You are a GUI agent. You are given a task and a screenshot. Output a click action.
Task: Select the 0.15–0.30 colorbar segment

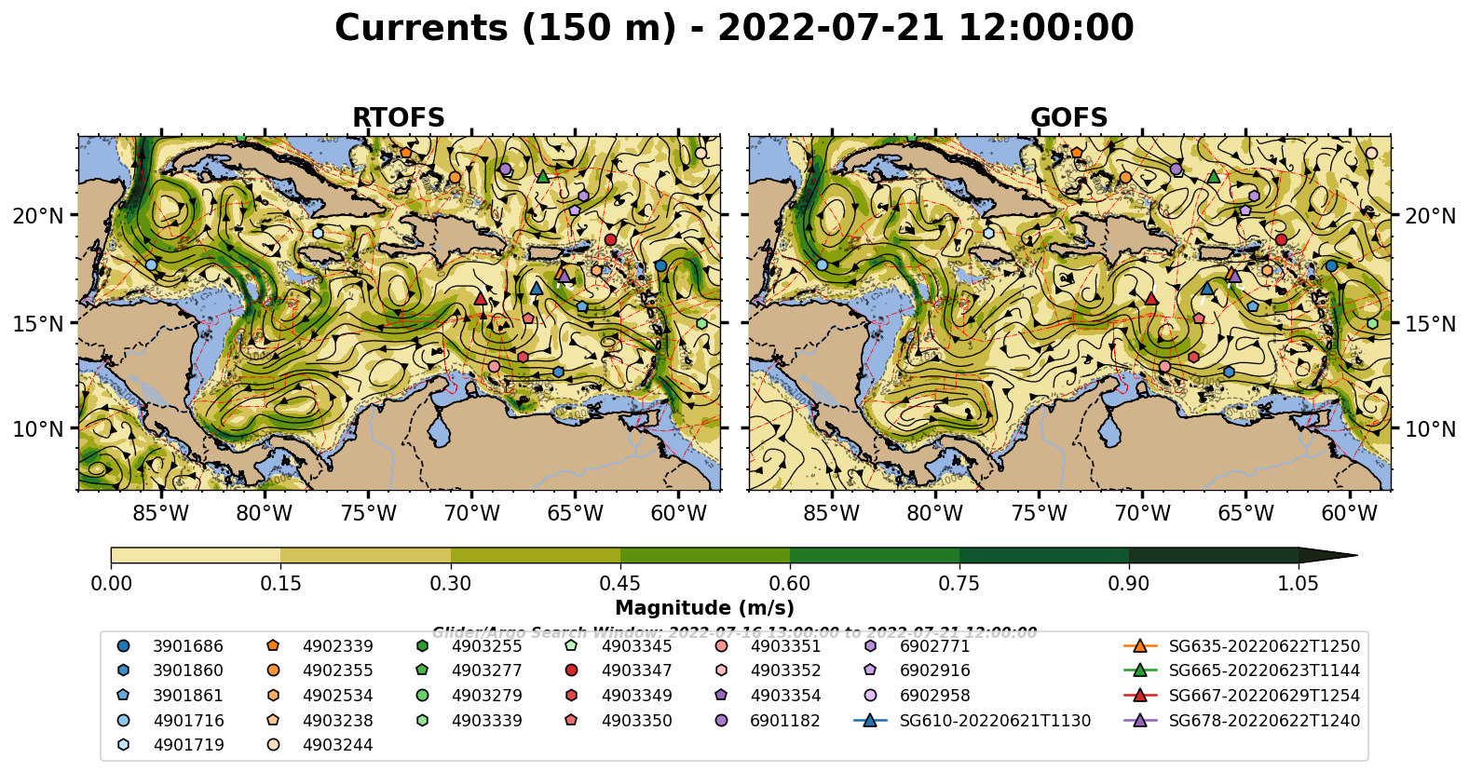[365, 555]
